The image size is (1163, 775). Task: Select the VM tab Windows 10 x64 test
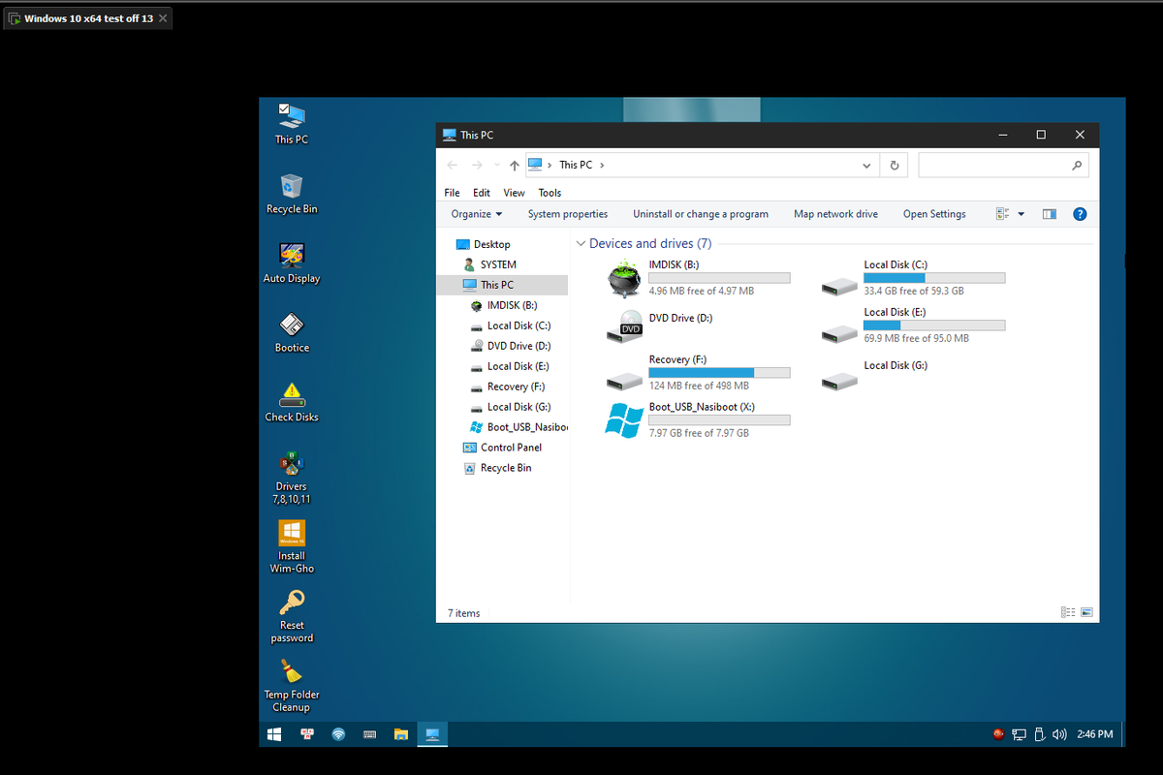(x=88, y=18)
